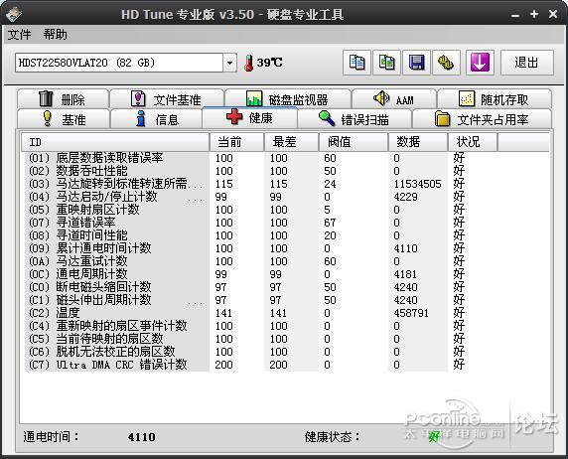Click the magnifier icon on 错误扫描 tab
Screen dimensions: 568x459
pos(327,118)
